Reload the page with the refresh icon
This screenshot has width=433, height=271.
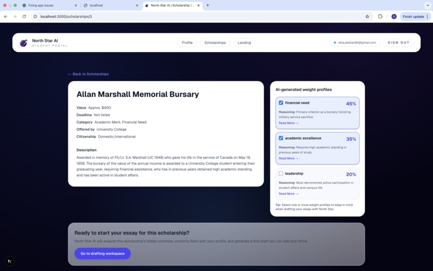pos(24,17)
